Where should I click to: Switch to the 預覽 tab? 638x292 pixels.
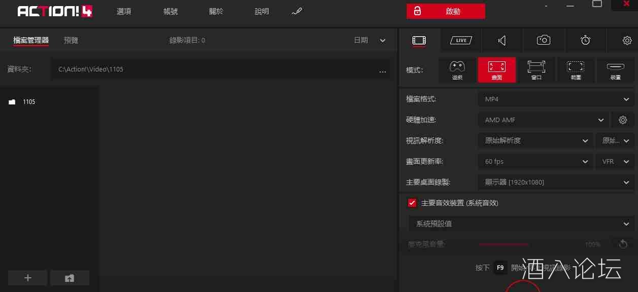(x=71, y=40)
